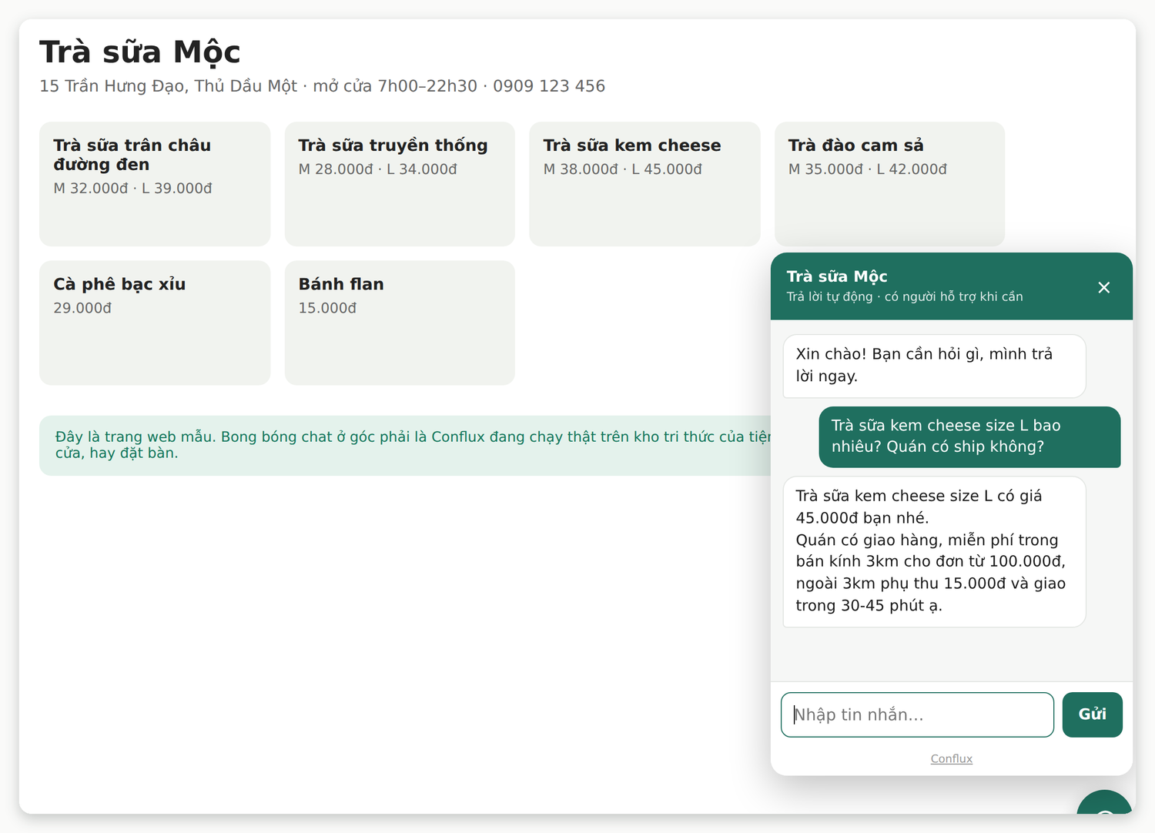Click the price M 32.000đ · L 39.000đ
This screenshot has height=833, width=1155.
tap(132, 189)
